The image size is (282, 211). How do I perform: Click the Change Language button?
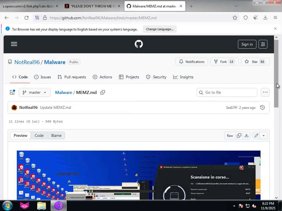pos(160,29)
